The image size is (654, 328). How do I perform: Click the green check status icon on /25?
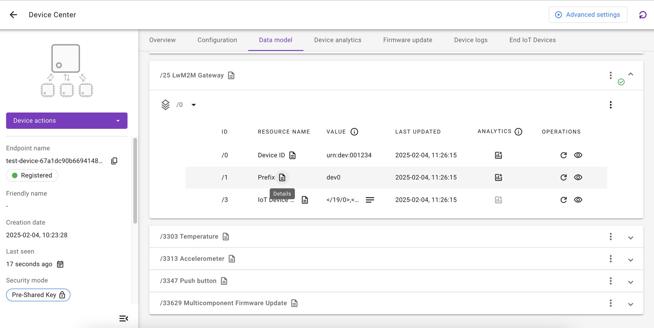pyautogui.click(x=621, y=82)
